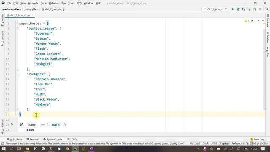Open Windows taskbar search
This screenshot has width=270, height=152.
pos(11,149)
